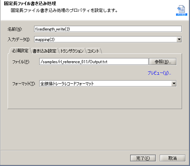Click the 入力データ(I) label
190x166 pixels.
coord(19,40)
